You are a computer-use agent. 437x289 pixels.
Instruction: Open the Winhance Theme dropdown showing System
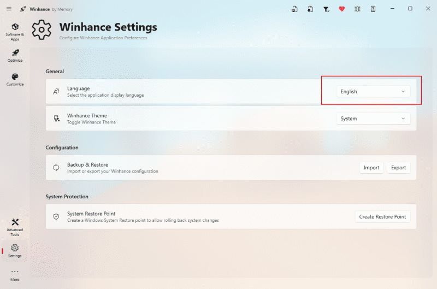click(x=373, y=119)
